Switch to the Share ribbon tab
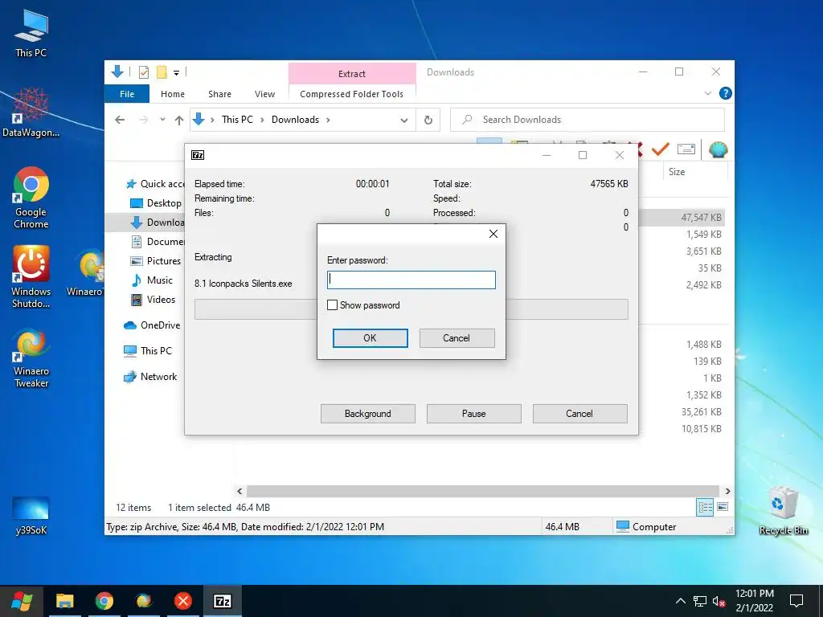Screen dimensions: 823x617 (x=219, y=94)
